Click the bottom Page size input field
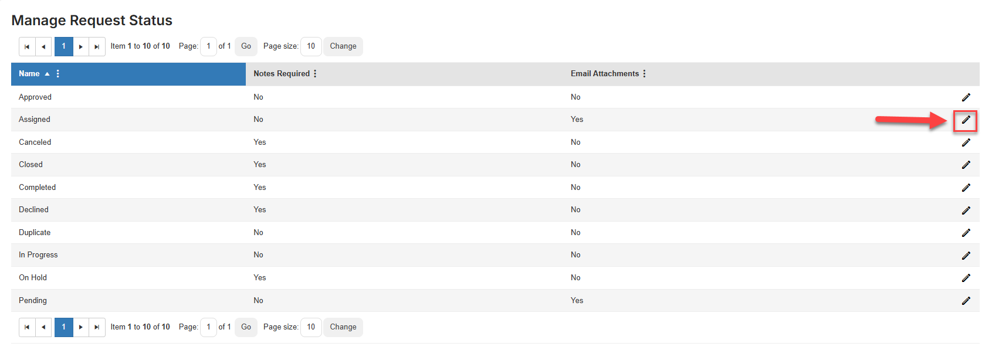992x350 pixels. coord(311,327)
